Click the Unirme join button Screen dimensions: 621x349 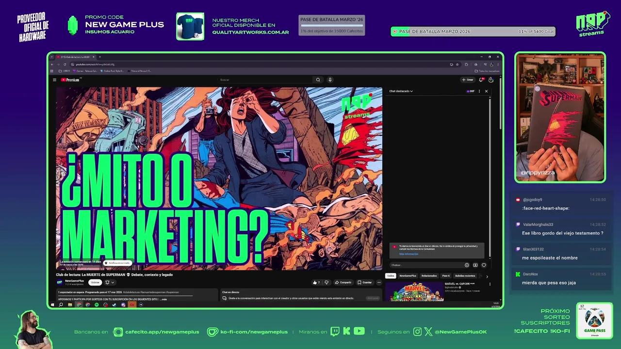coord(95,282)
